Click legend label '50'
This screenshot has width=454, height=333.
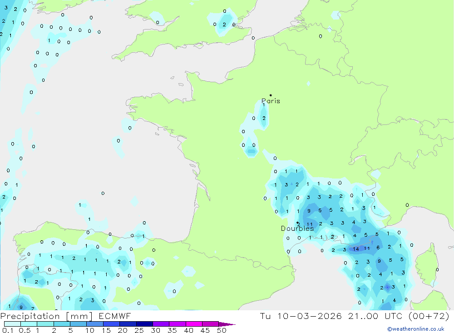222,330
